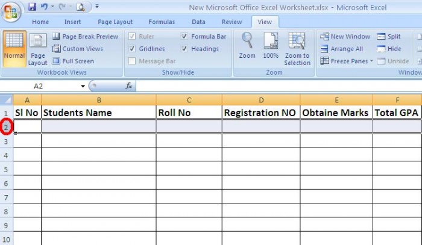Open Page Break Preview
The image size is (422, 245).
point(85,37)
